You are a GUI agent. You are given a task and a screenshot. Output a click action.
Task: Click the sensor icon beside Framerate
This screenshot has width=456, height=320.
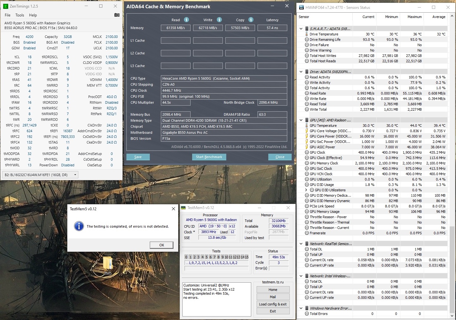coord(307,233)
